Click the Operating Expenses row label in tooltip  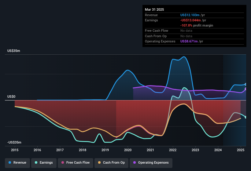tap(160, 42)
